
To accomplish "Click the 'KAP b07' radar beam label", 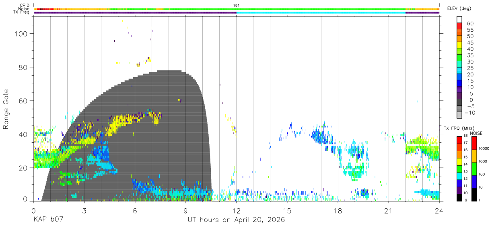I will 49,220.
